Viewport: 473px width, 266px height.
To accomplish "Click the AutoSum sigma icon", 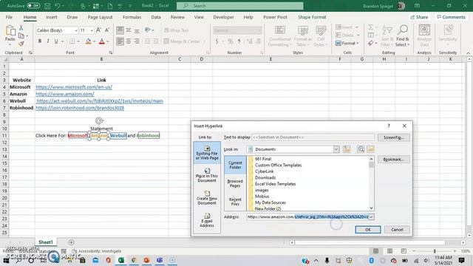I will coord(370,27).
